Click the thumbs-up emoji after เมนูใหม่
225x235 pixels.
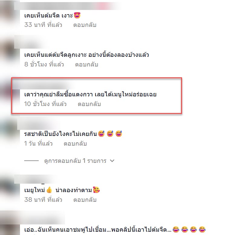click(x=49, y=190)
